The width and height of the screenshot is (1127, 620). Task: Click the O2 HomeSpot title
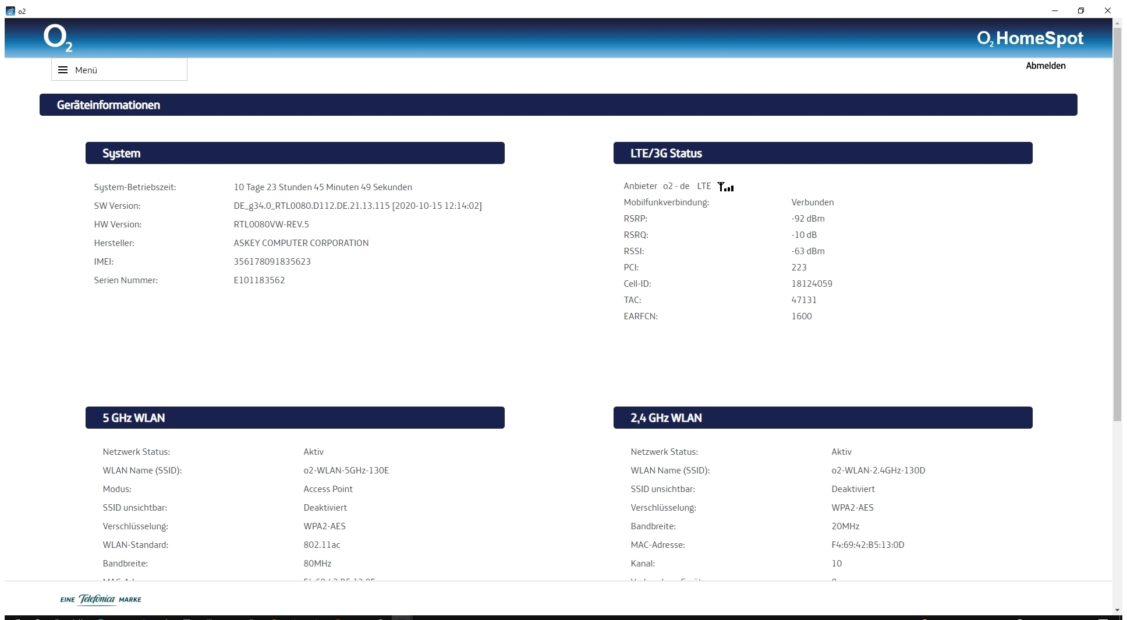click(1030, 38)
